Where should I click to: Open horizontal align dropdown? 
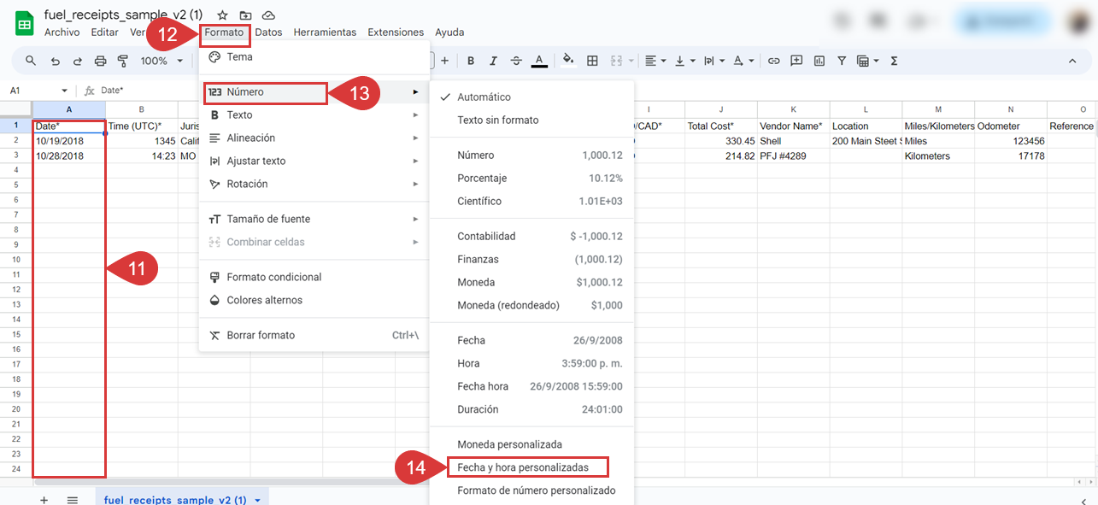point(655,61)
